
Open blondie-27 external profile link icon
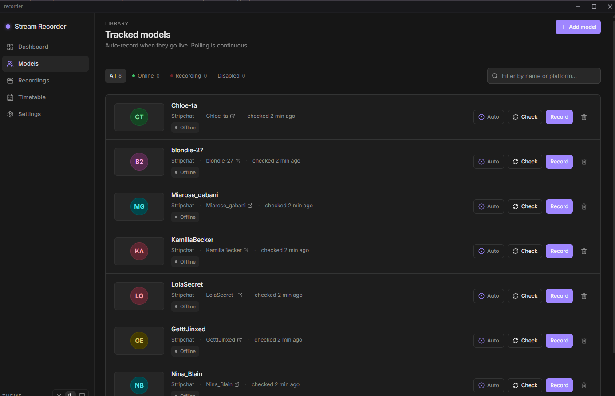[238, 161]
